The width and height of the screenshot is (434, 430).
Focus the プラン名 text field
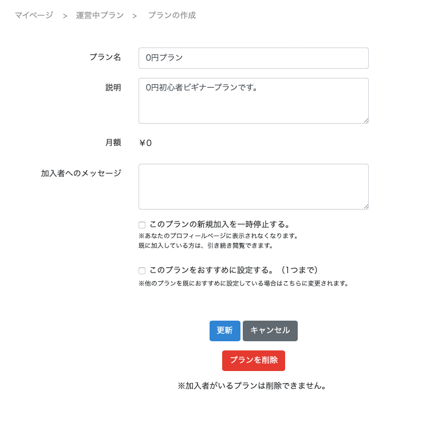(253, 58)
